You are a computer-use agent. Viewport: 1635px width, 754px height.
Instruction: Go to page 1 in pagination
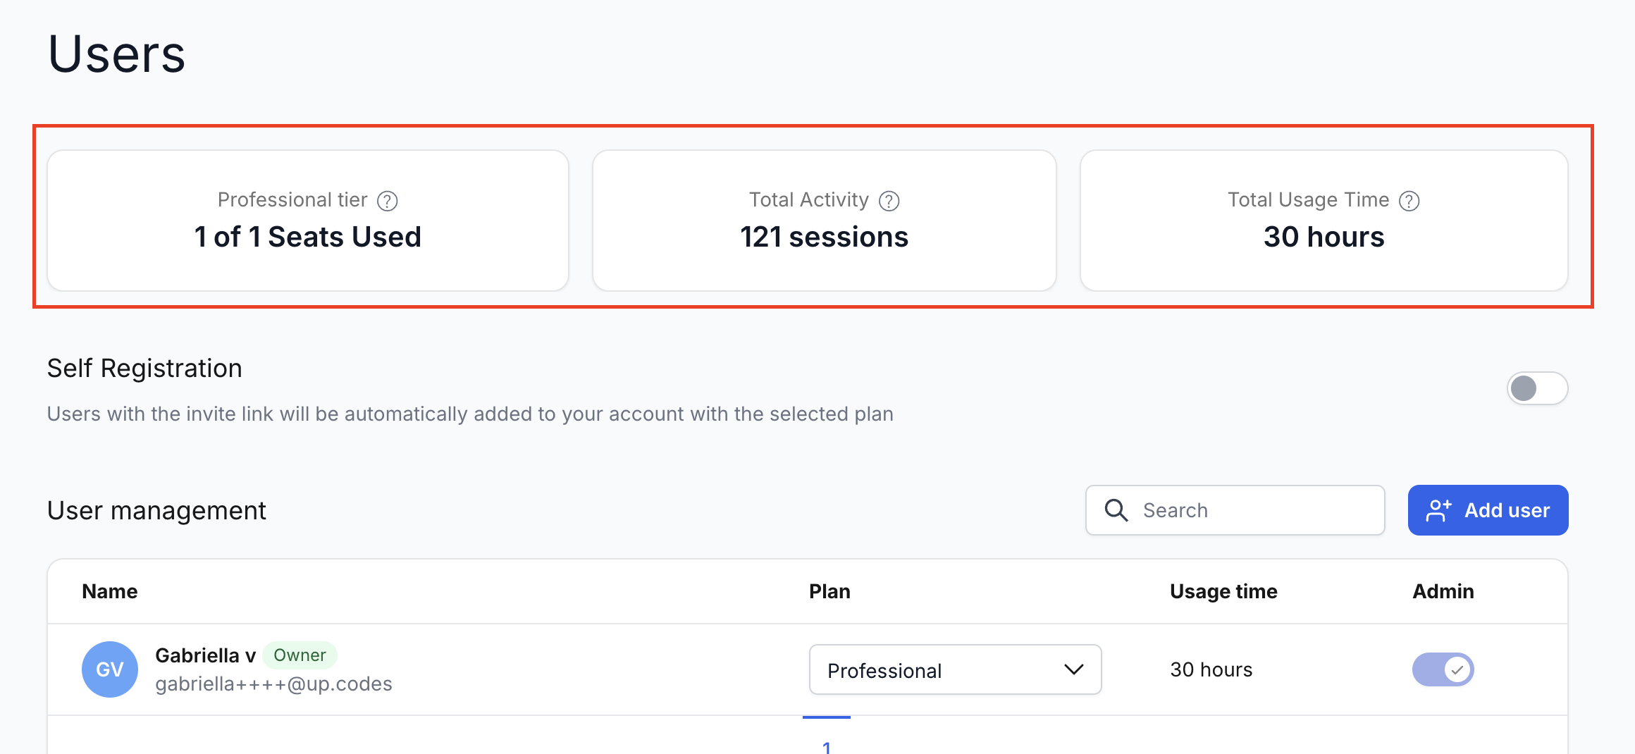(x=827, y=746)
